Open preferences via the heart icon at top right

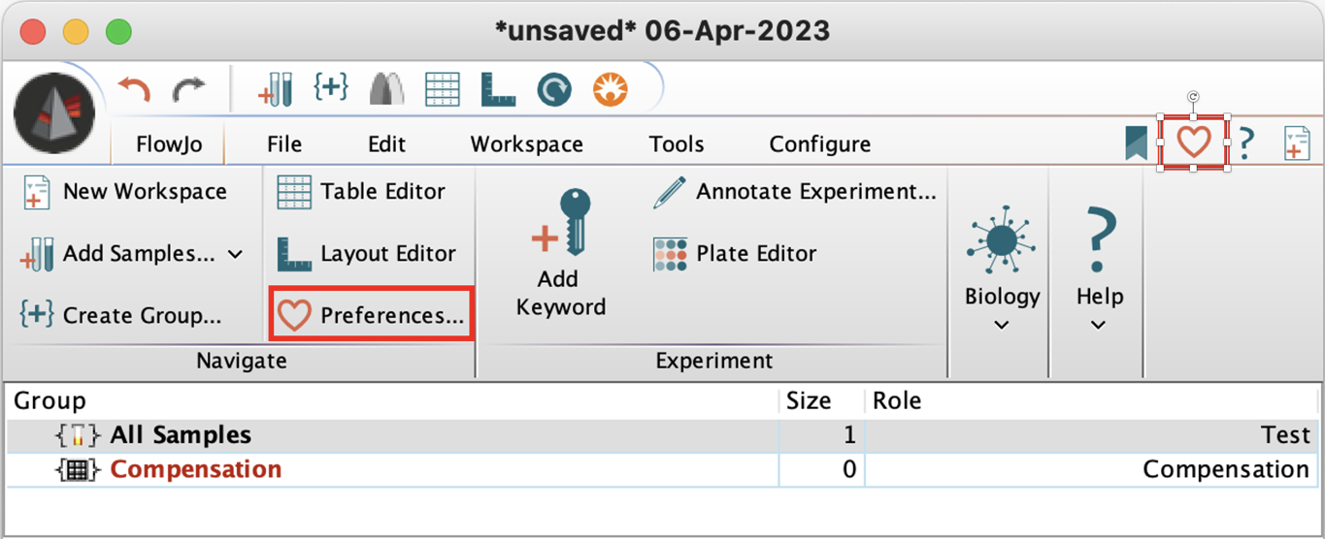tap(1194, 143)
